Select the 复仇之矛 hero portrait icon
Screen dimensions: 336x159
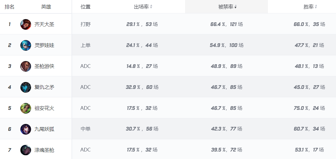click(26, 87)
